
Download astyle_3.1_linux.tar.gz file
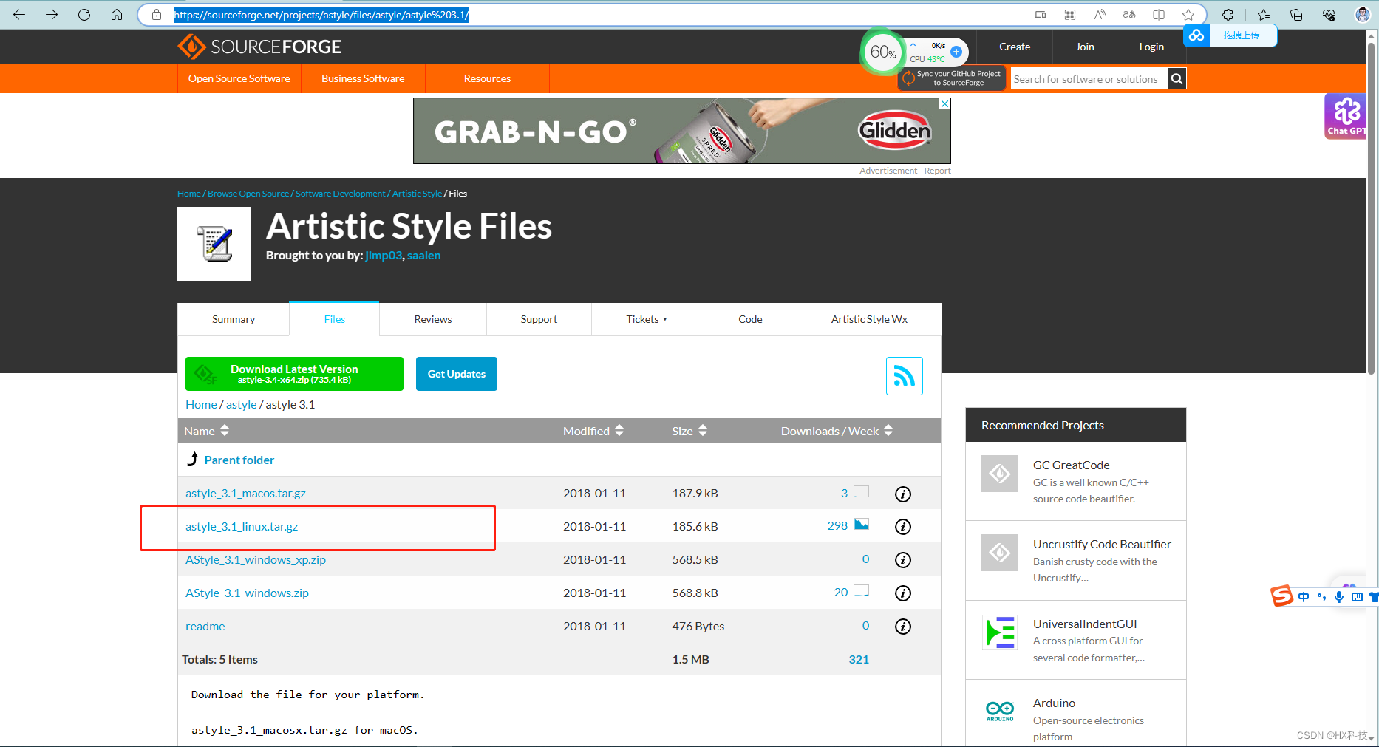[242, 527]
